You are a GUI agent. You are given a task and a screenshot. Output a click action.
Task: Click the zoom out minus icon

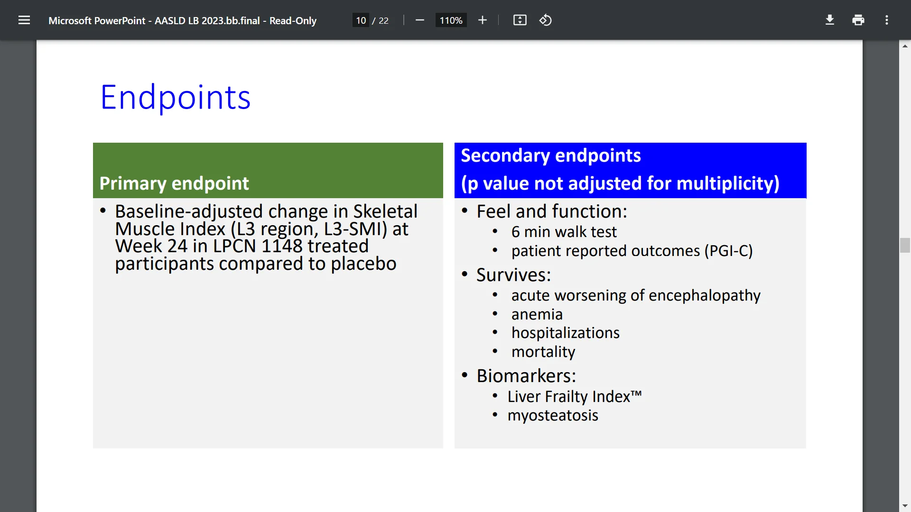tap(419, 20)
